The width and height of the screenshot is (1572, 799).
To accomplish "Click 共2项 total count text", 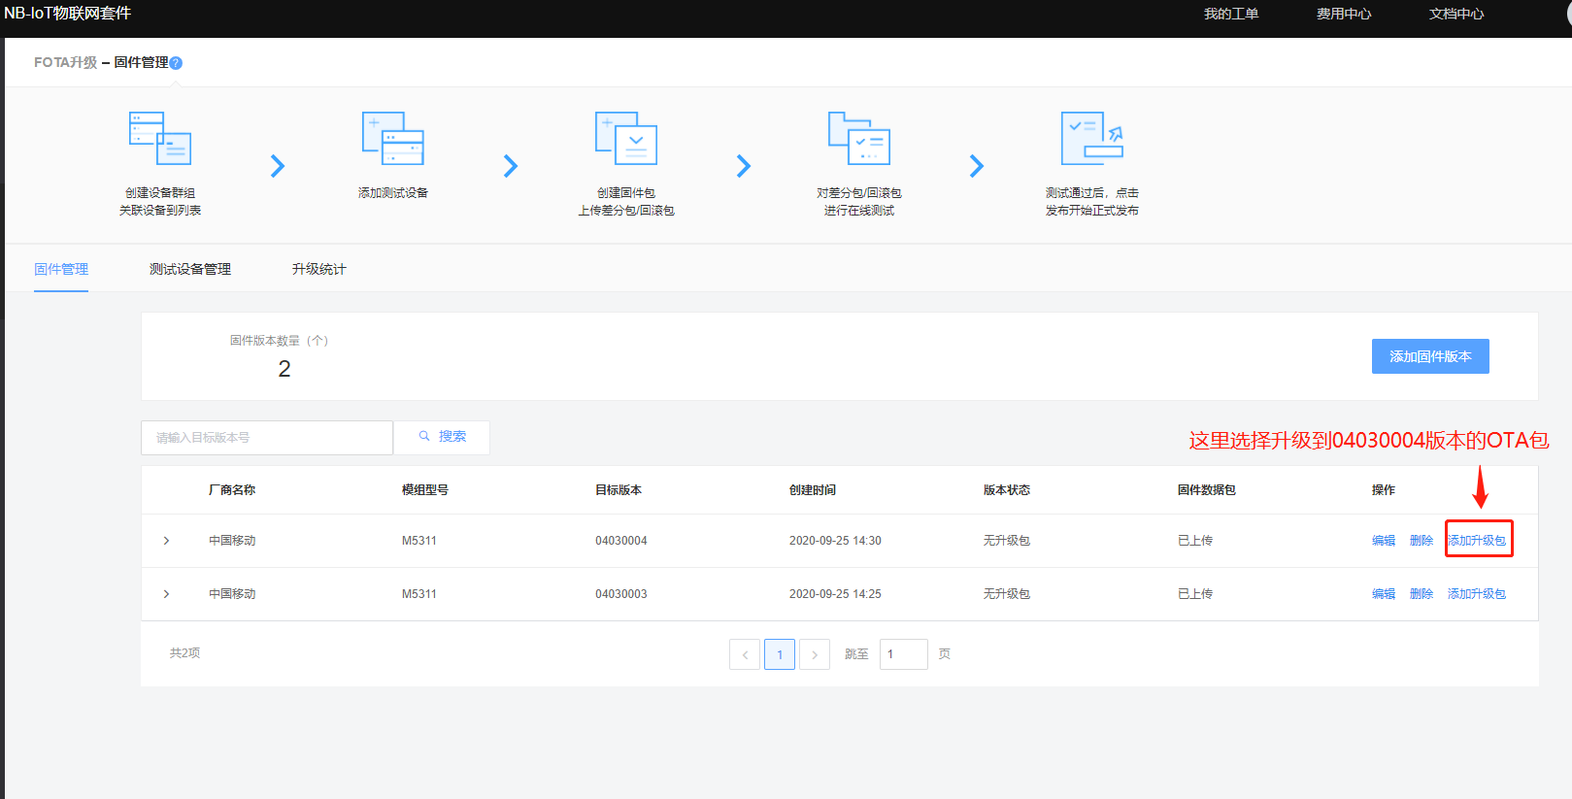I will click(x=185, y=653).
